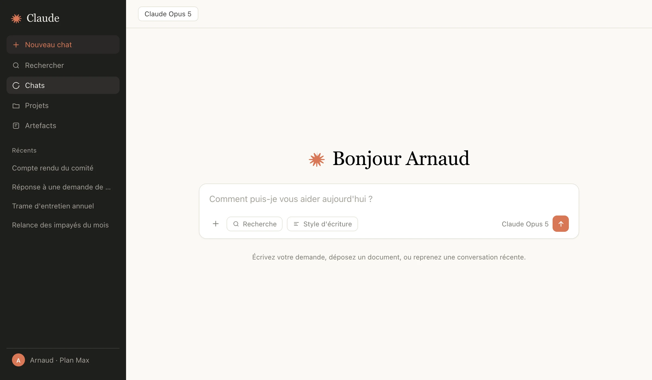Click Arnaud's avatar circle
This screenshot has width=652, height=380.
pyautogui.click(x=18, y=360)
